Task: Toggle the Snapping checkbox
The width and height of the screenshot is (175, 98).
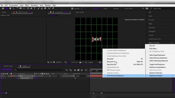Action: [x=72, y=8]
